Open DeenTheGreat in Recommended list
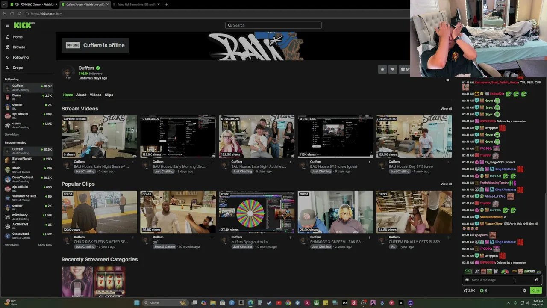The image size is (547, 308). pyautogui.click(x=28, y=179)
